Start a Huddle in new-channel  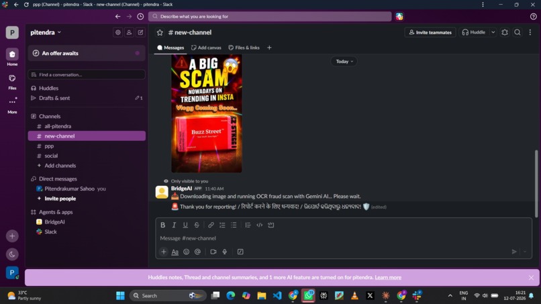[x=474, y=32]
